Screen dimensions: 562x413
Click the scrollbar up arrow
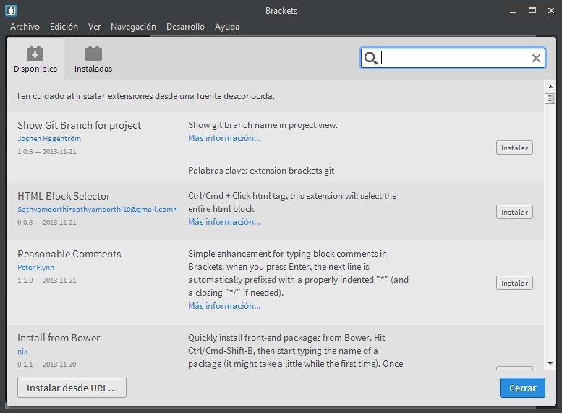(550, 87)
